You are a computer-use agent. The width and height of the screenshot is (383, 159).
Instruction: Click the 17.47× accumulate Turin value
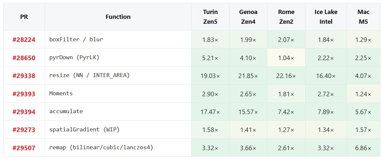pos(210,112)
